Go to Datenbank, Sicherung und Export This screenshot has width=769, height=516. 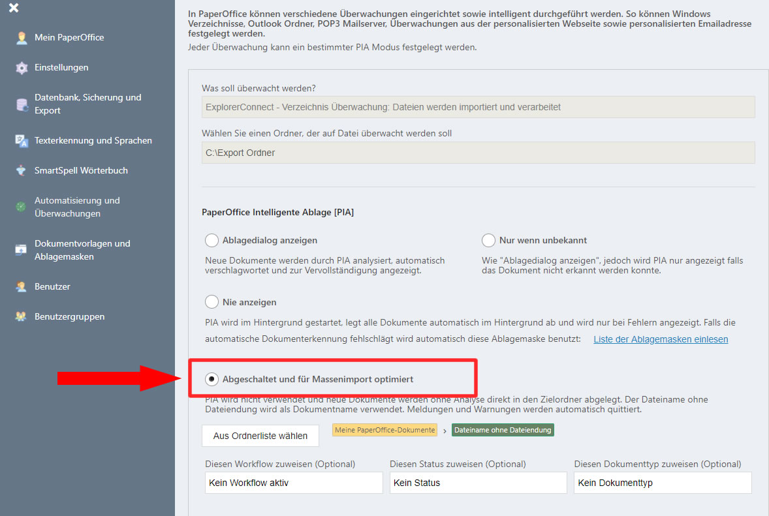tap(87, 104)
